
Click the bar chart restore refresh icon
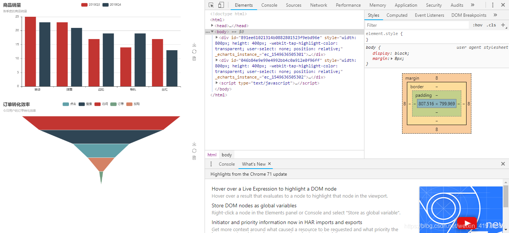point(194,51)
